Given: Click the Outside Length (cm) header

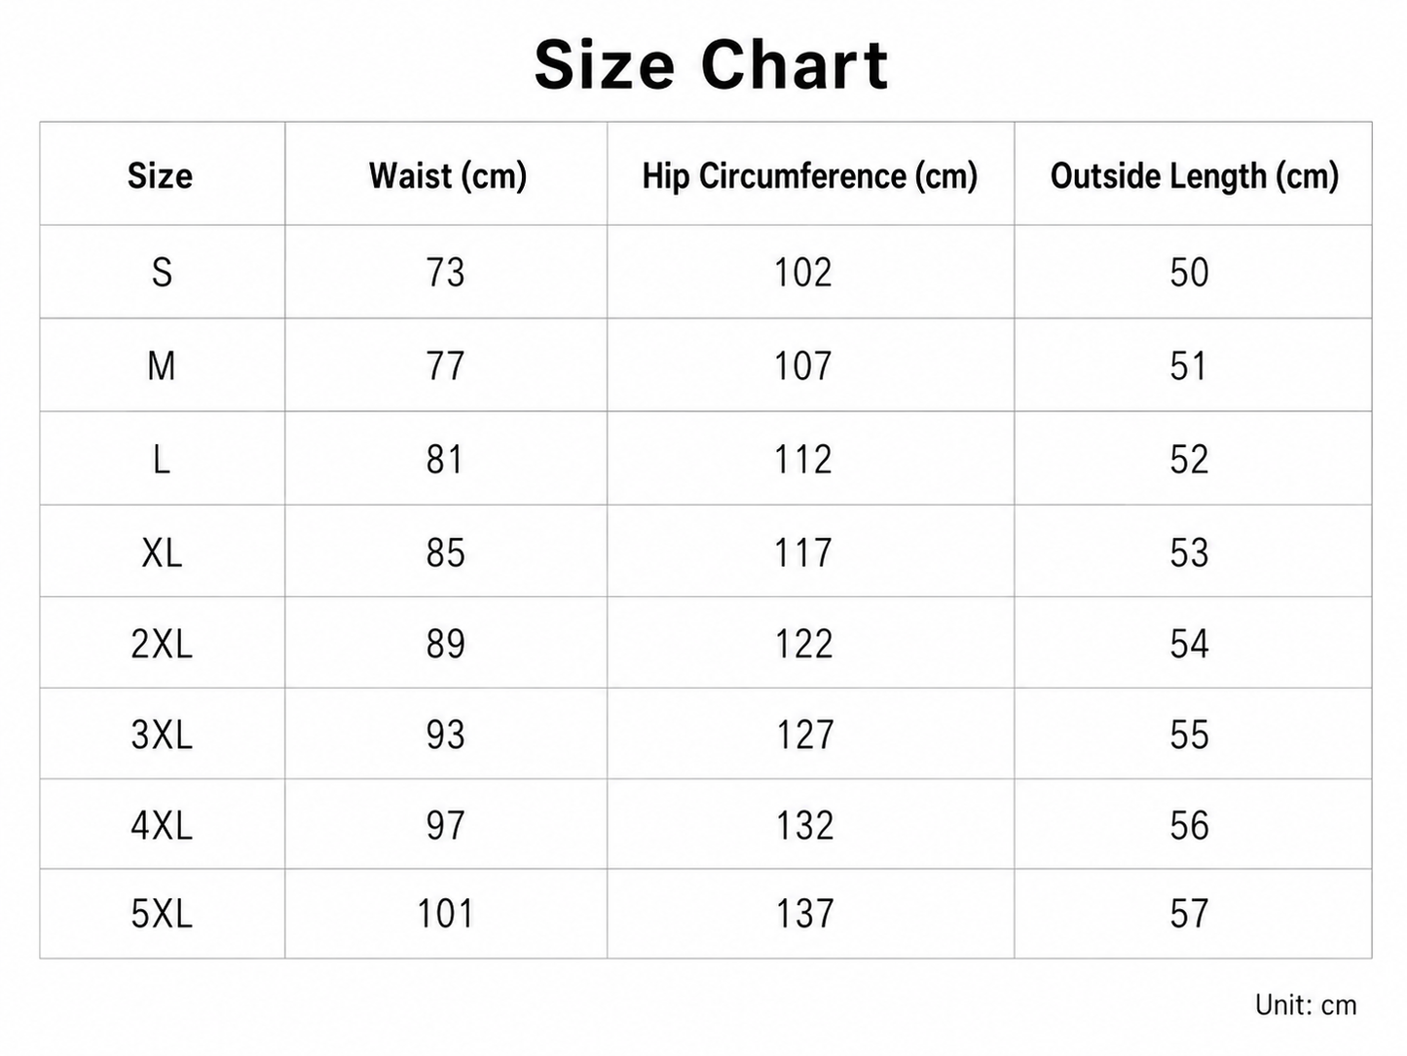Looking at the screenshot, I should tap(1195, 176).
